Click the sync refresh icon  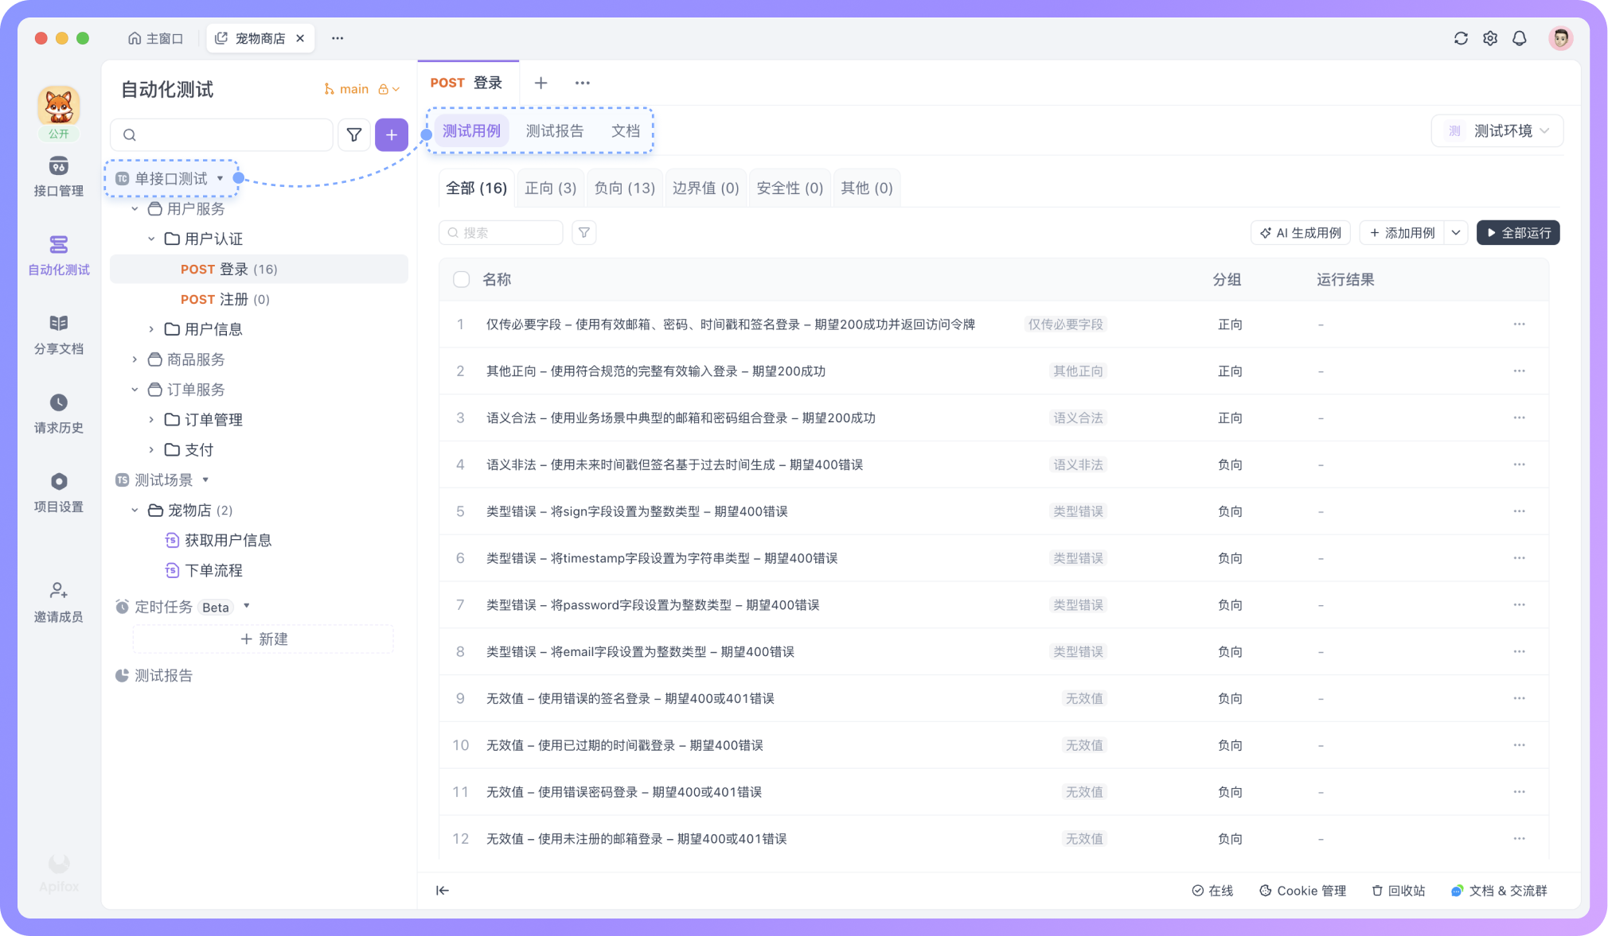pyautogui.click(x=1461, y=37)
